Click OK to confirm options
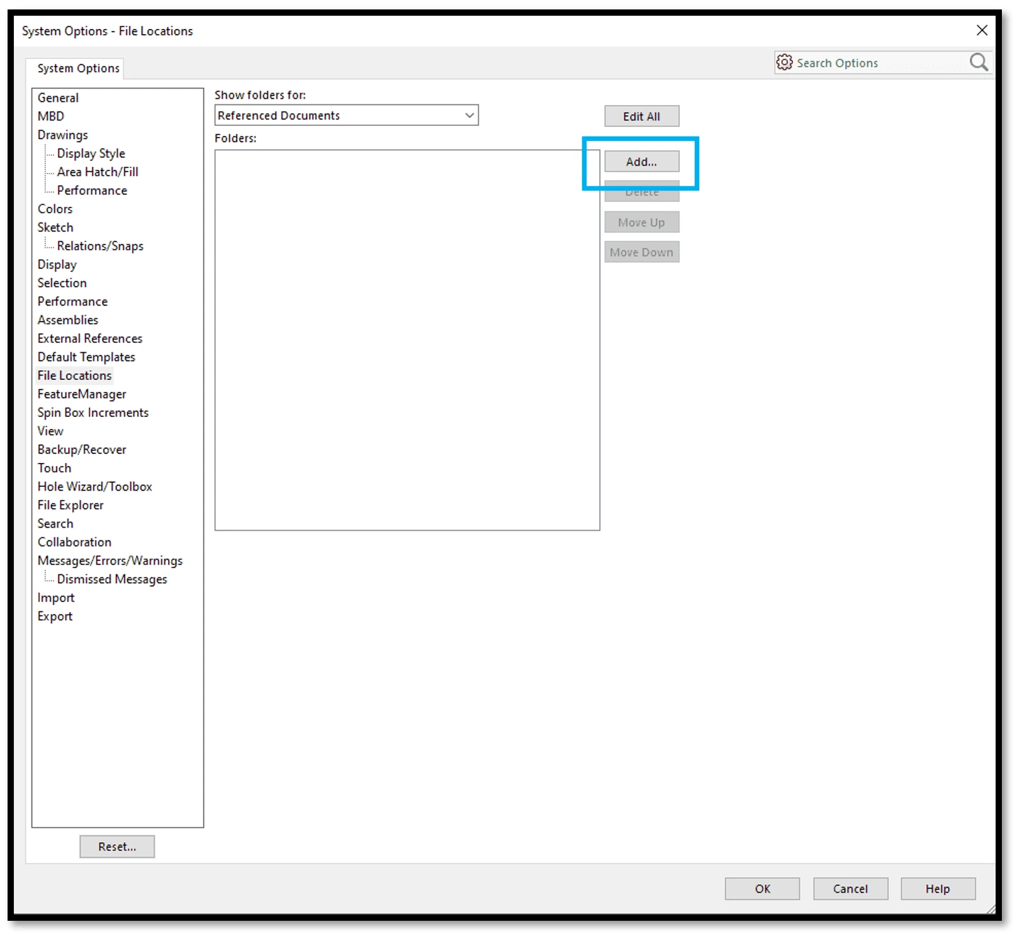The image size is (1017, 934). [762, 889]
